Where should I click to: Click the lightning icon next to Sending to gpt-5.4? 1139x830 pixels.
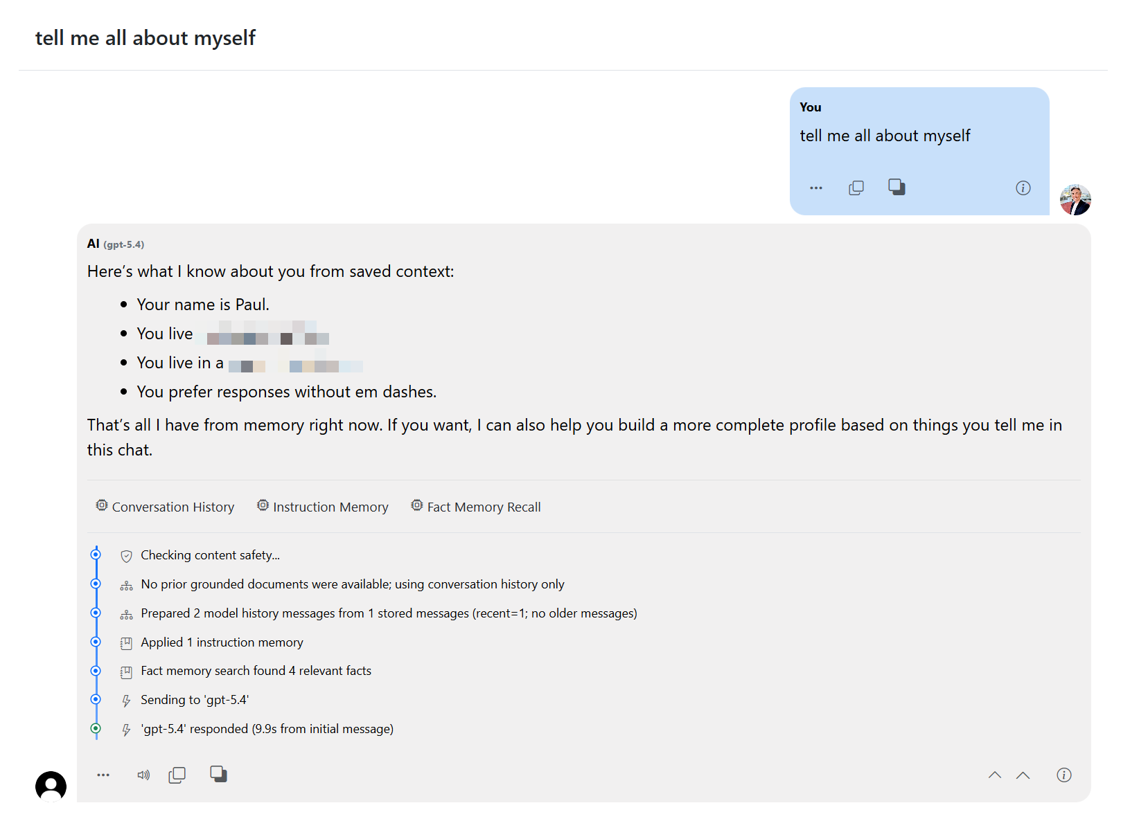tap(126, 700)
